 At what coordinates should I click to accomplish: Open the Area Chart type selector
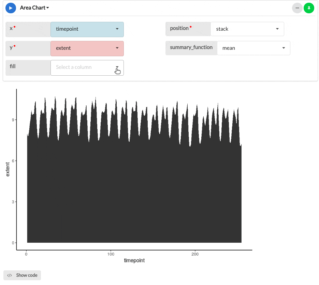click(34, 7)
